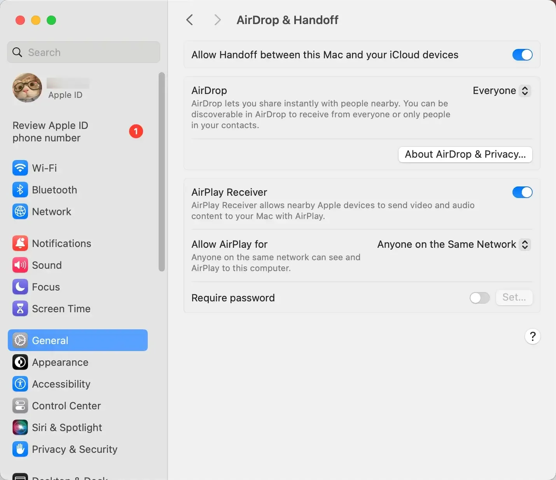Click the Network globe icon

tap(20, 212)
